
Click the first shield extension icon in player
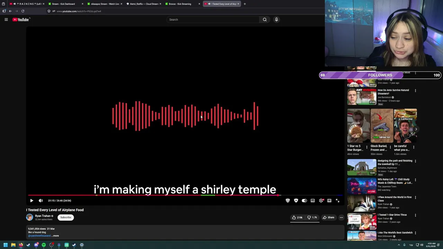(288, 201)
